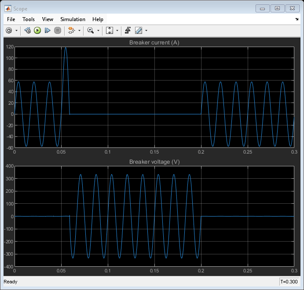Click the Stop simulation button
This screenshot has height=290, width=304.
coord(57,30)
